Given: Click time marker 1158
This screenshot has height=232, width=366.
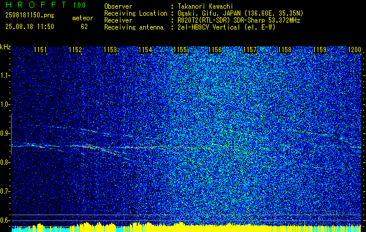Looking at the screenshot, I should (x=285, y=50).
